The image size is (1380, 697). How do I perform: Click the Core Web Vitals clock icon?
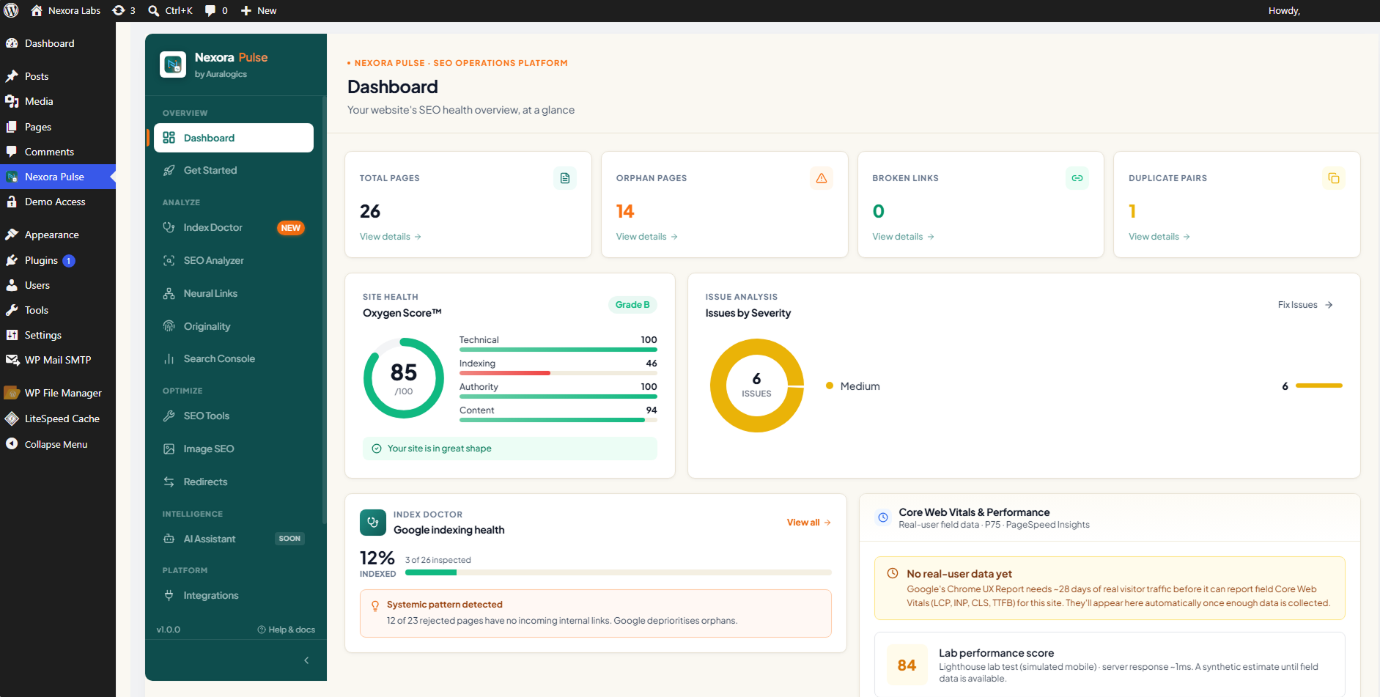[x=883, y=517]
